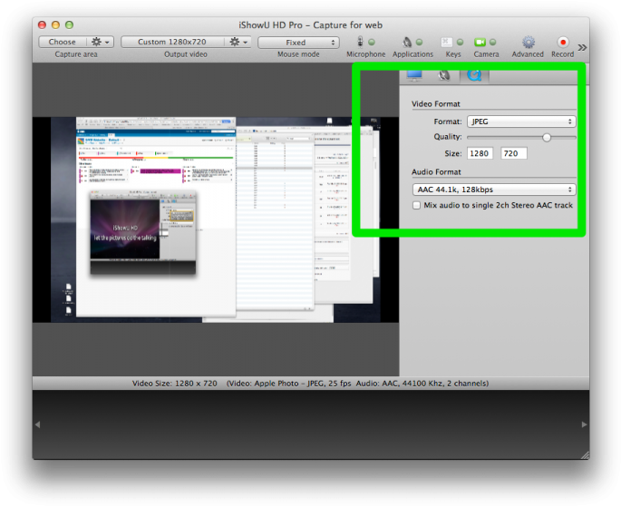Click the Microphone icon in the toolbar

click(361, 42)
